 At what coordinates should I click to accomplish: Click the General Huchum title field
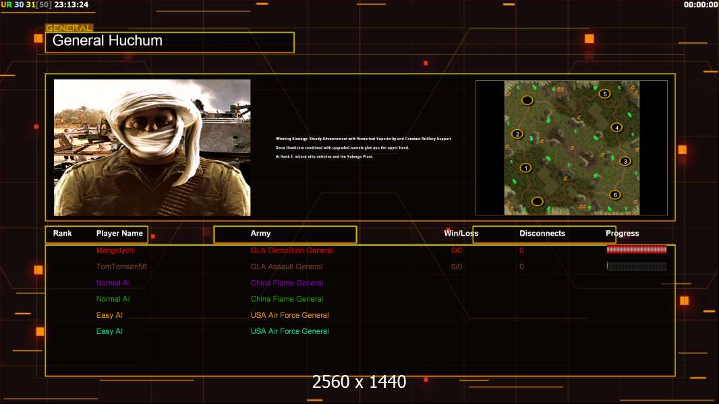click(169, 42)
